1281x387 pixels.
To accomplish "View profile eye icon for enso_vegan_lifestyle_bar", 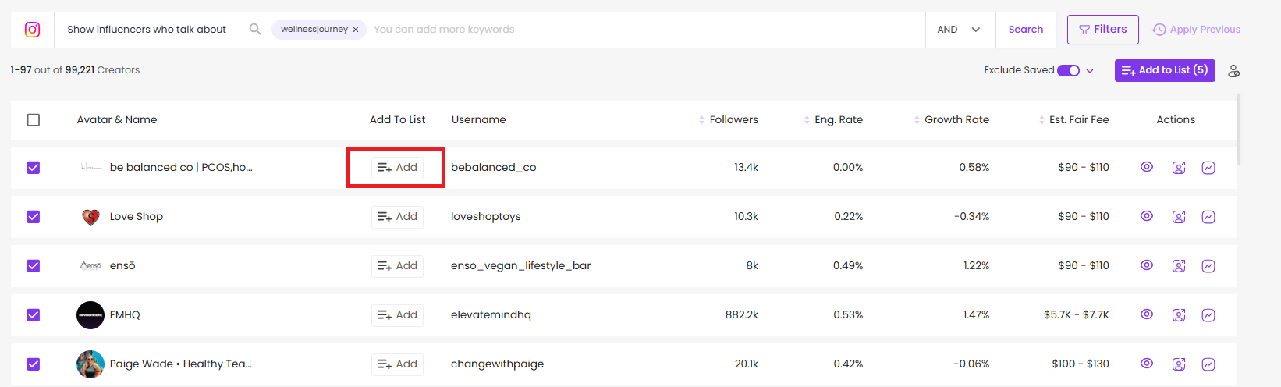I will coord(1147,265).
